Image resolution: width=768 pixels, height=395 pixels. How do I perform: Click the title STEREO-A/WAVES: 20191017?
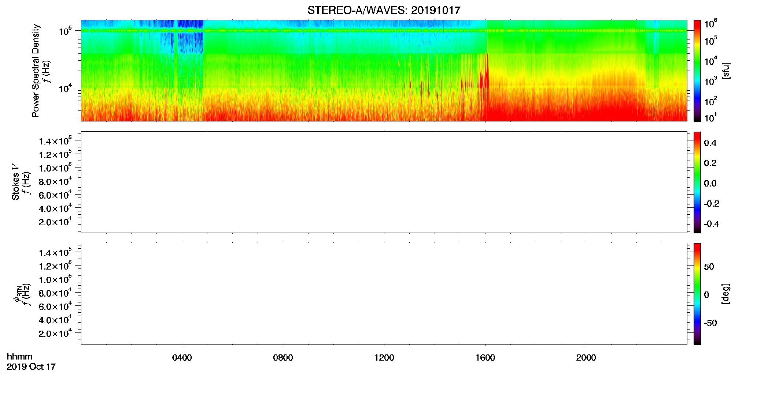[x=384, y=10]
